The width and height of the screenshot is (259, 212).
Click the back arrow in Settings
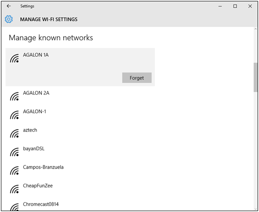pyautogui.click(x=9, y=6)
